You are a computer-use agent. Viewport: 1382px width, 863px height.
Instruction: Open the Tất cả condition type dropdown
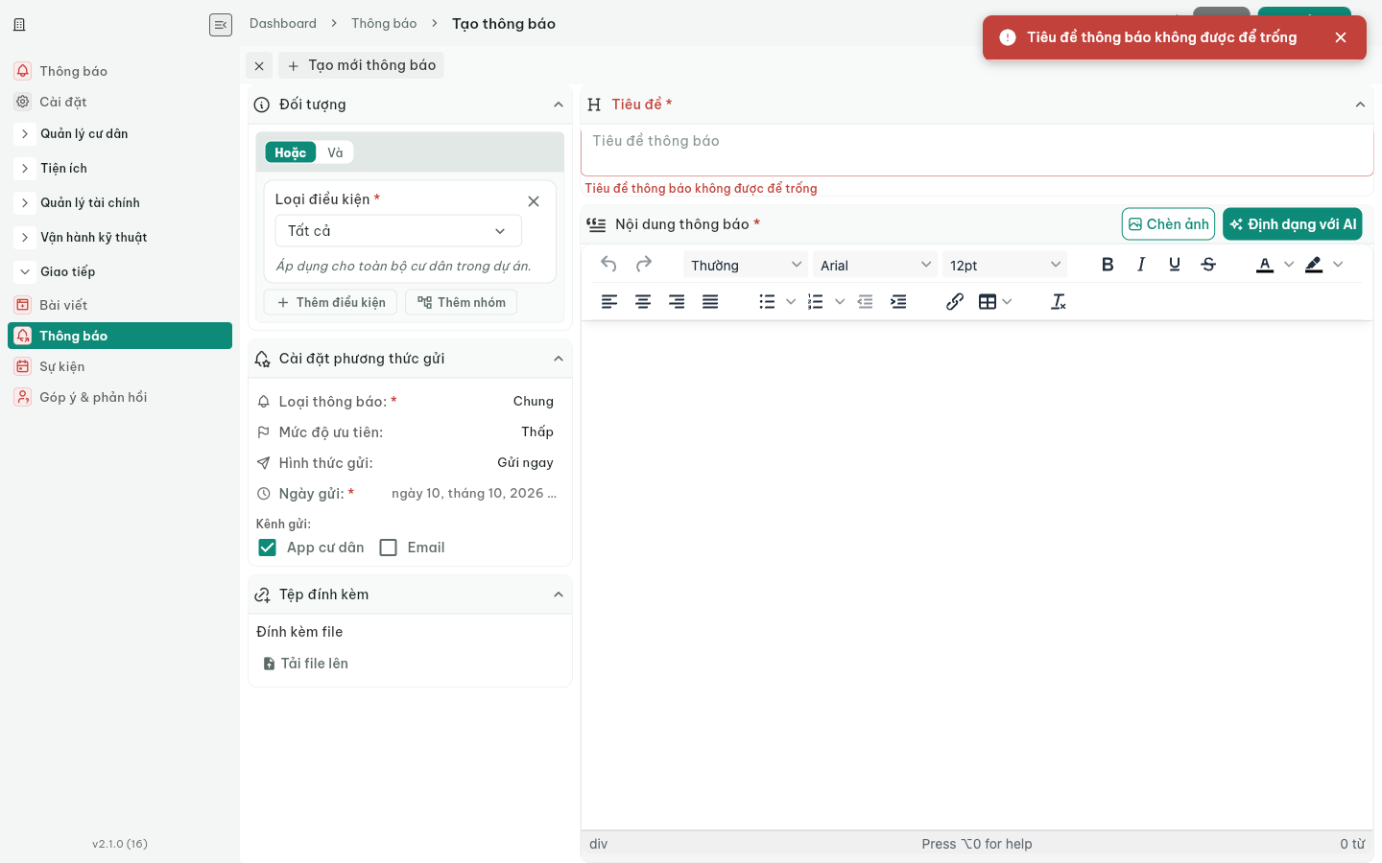pyautogui.click(x=398, y=231)
